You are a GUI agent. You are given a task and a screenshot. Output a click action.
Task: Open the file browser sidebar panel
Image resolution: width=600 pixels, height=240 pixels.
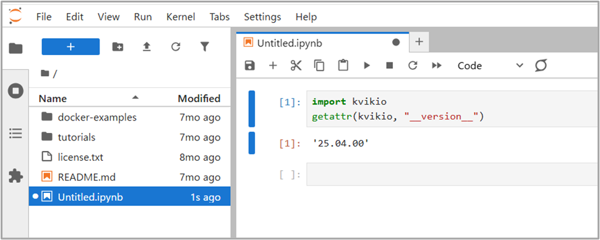point(15,48)
